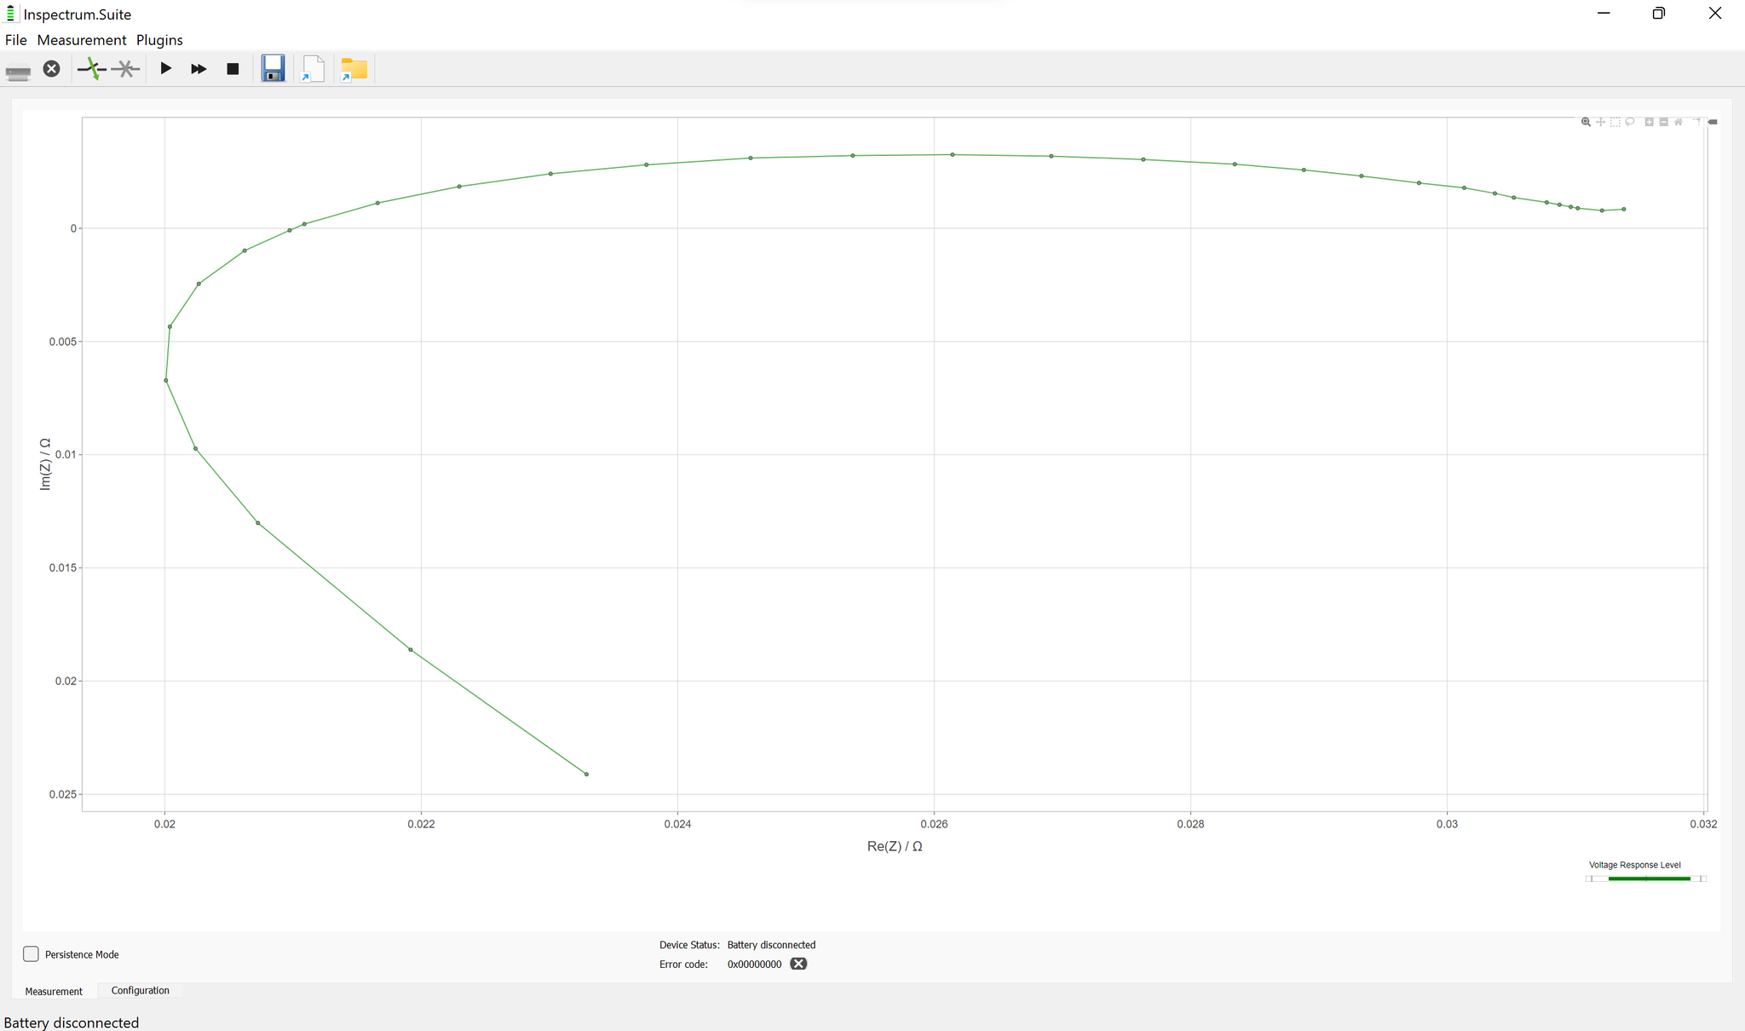Open the Measurement menu
The height and width of the screenshot is (1031, 1745).
point(82,40)
